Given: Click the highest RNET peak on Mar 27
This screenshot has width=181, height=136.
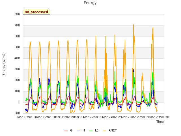Looking at the screenshot, I should [133, 25].
